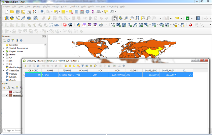Open the Processing Toolbox gear icon
The image size is (212, 135).
coord(87,12)
